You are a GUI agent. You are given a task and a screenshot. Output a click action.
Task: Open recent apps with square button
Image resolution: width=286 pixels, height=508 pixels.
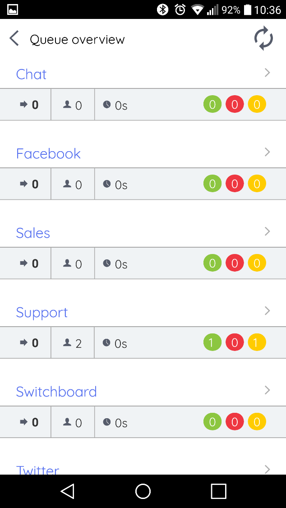[x=218, y=491]
